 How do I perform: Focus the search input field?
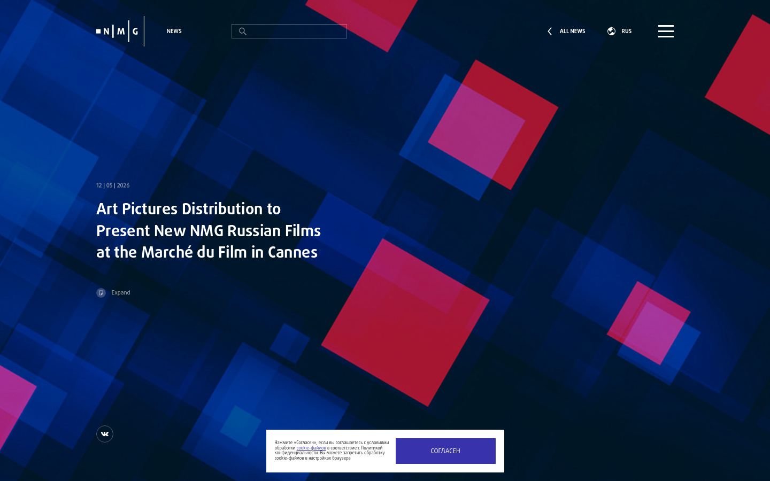tap(289, 32)
